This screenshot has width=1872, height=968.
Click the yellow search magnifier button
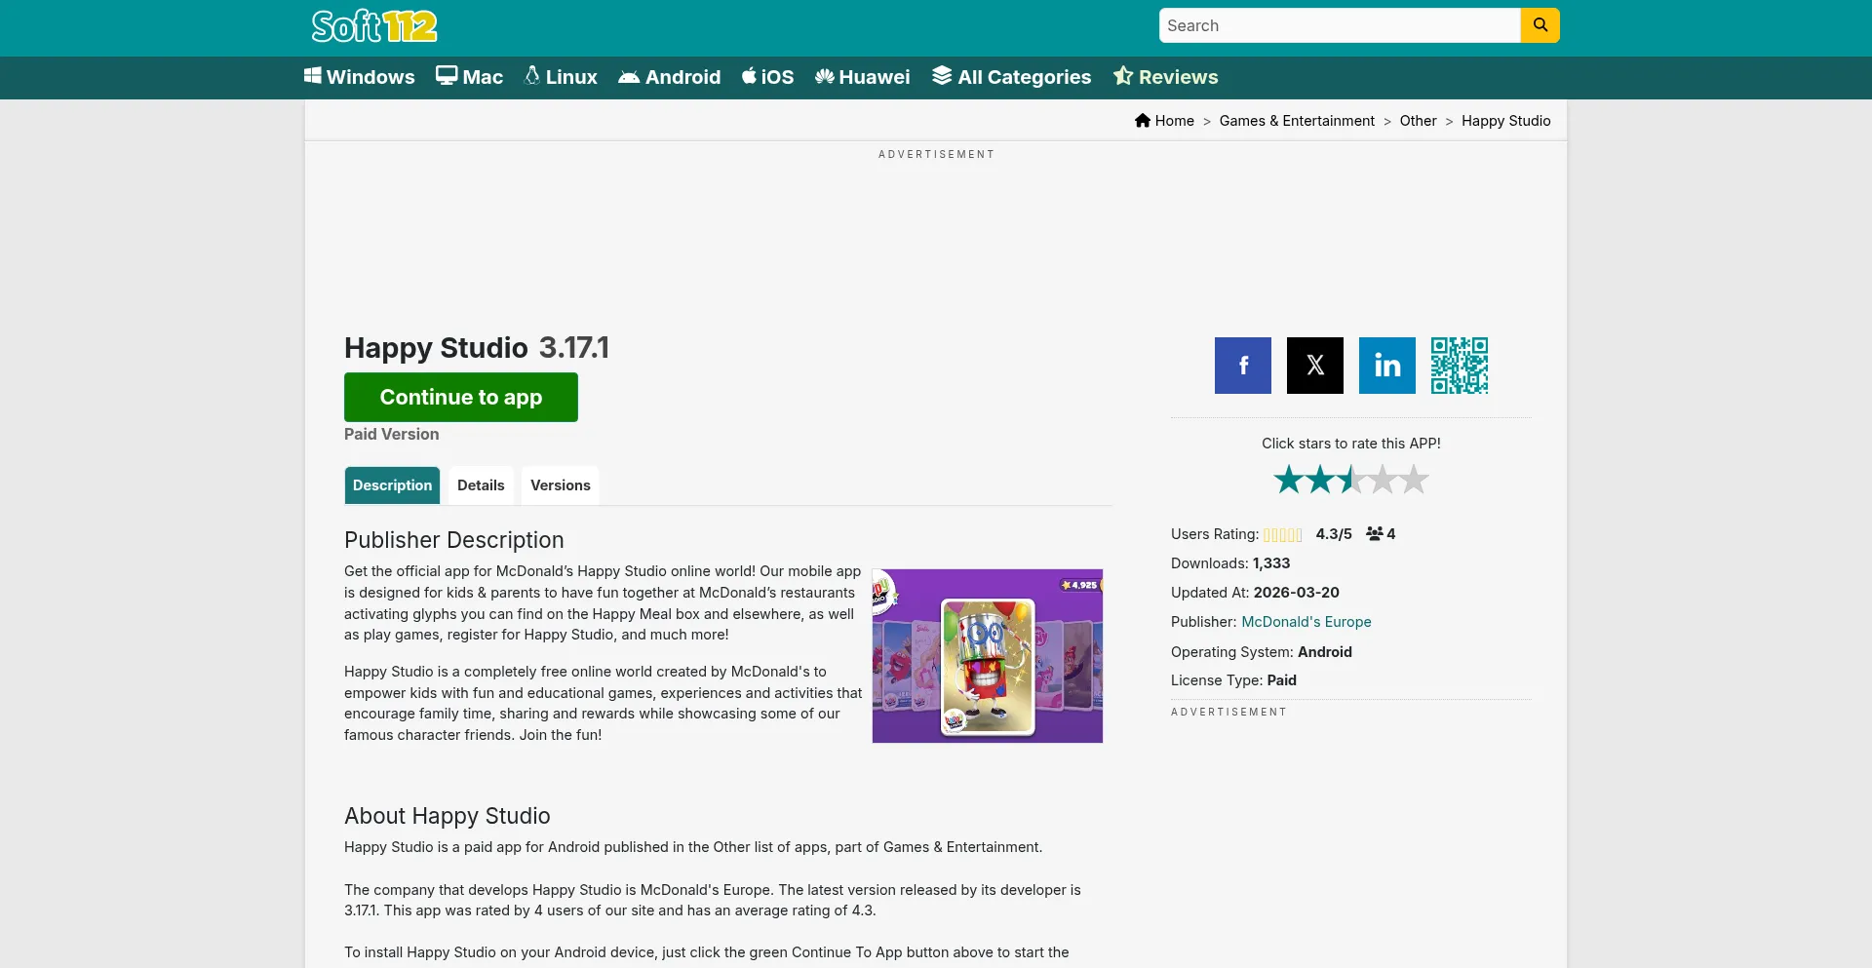point(1540,25)
